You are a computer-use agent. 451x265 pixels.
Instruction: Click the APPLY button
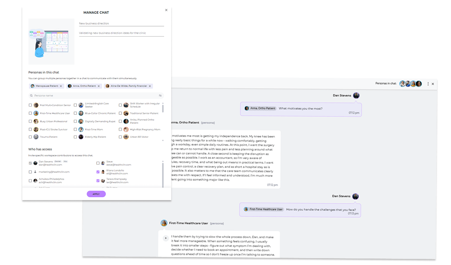coord(96,194)
